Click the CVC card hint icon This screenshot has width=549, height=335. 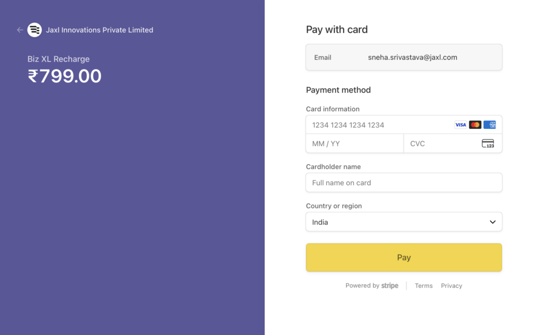(488, 143)
